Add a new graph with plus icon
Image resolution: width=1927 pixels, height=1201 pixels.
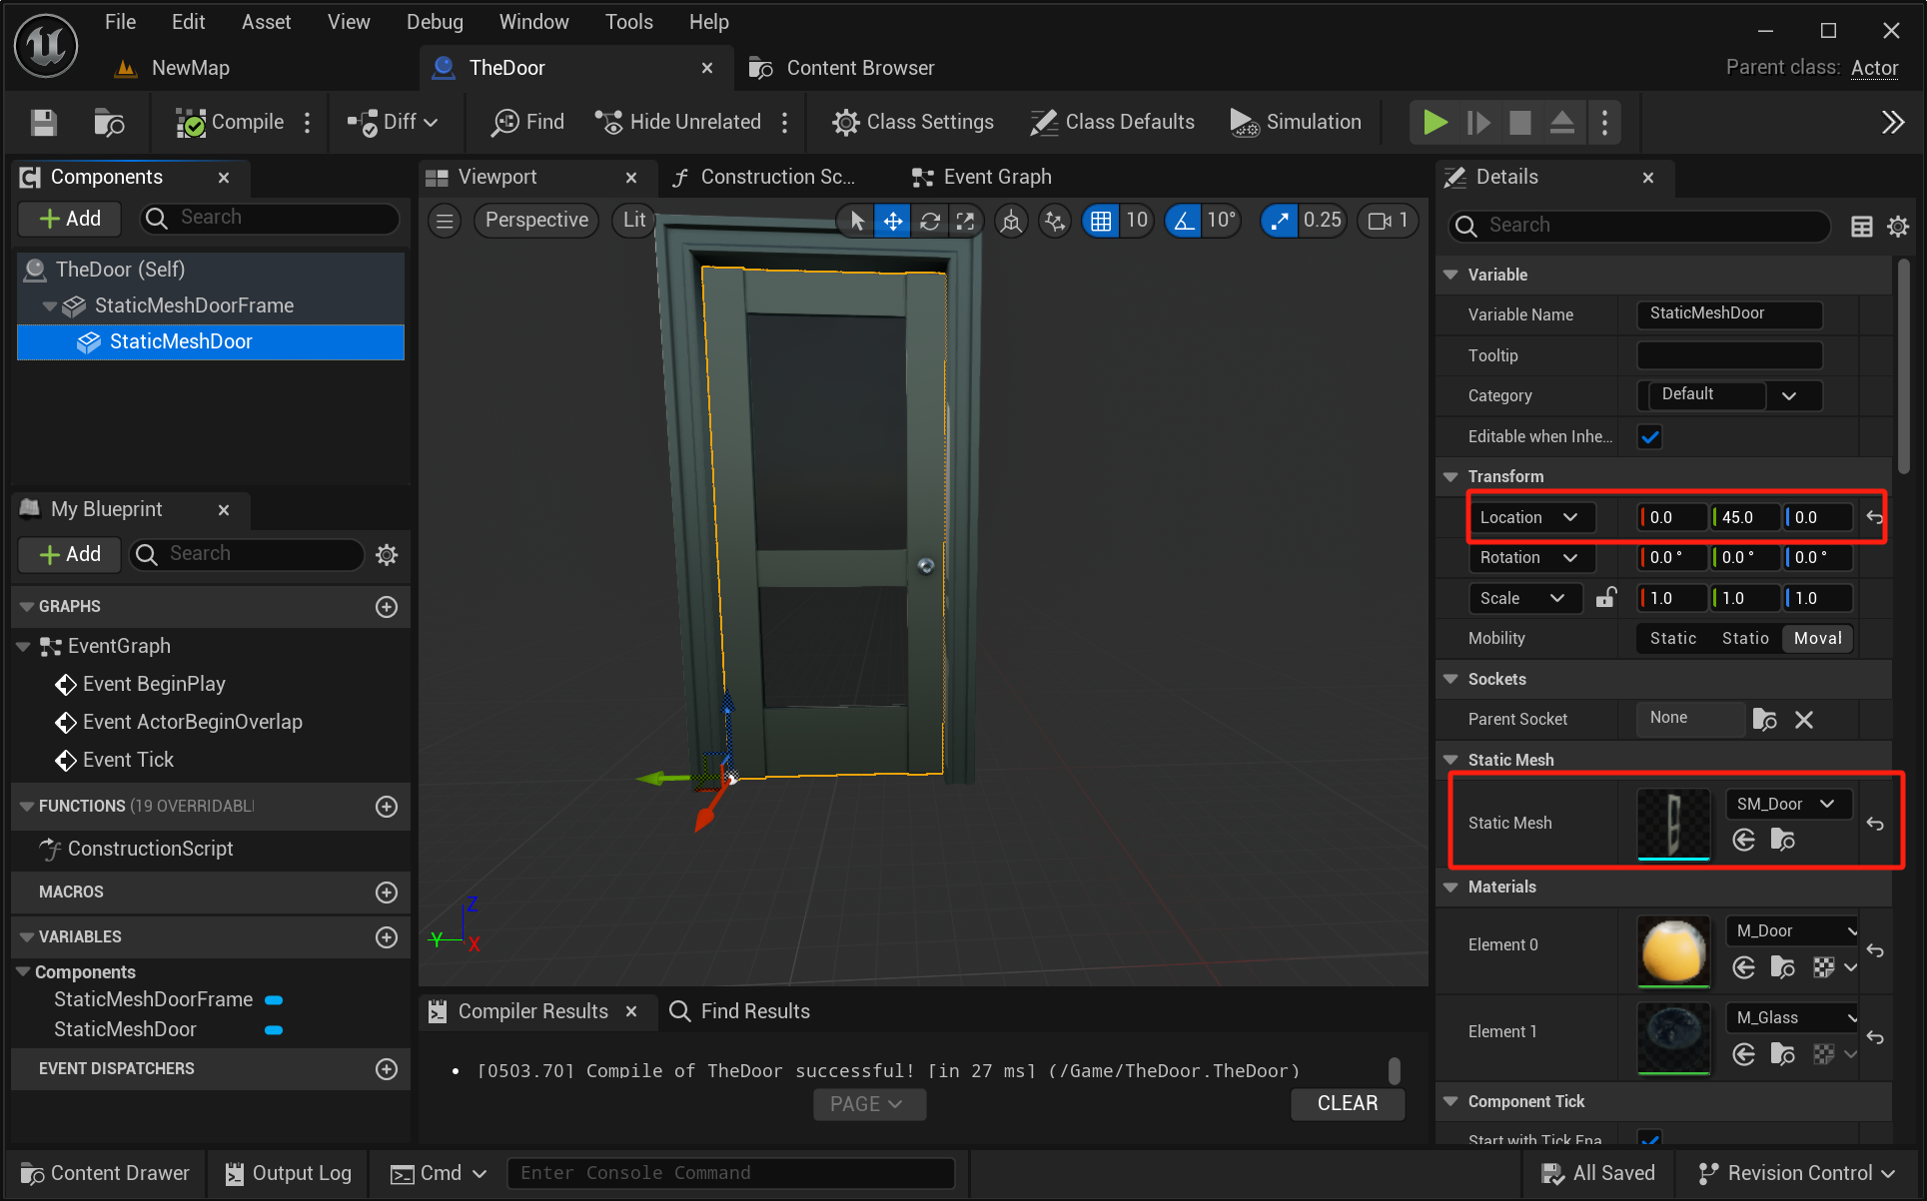point(387,607)
